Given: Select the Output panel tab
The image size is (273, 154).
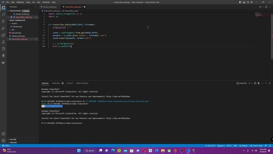Looking at the screenshot, I should (70, 83).
